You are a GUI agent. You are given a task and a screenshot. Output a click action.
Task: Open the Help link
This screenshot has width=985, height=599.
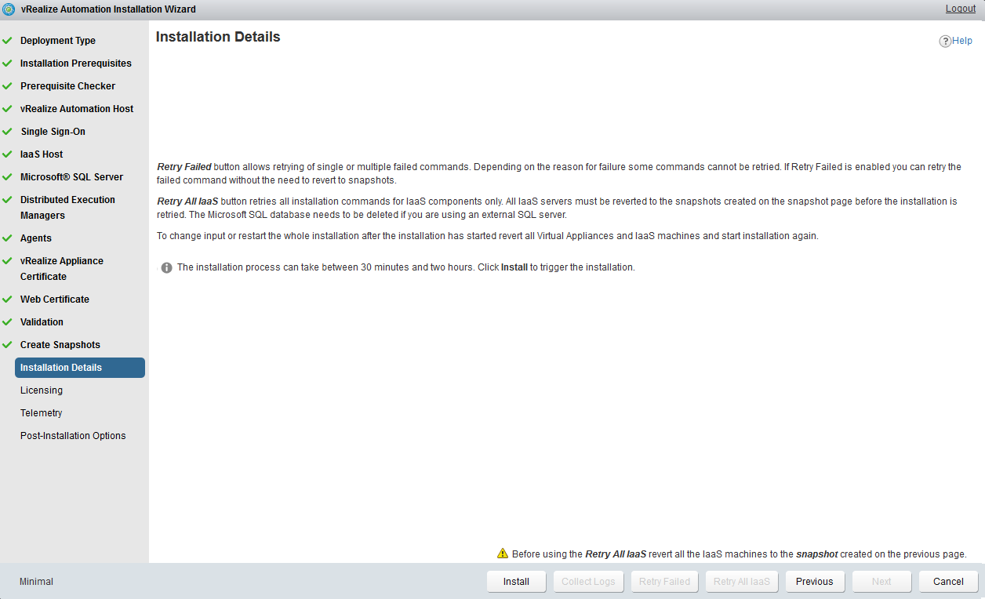pyautogui.click(x=961, y=41)
